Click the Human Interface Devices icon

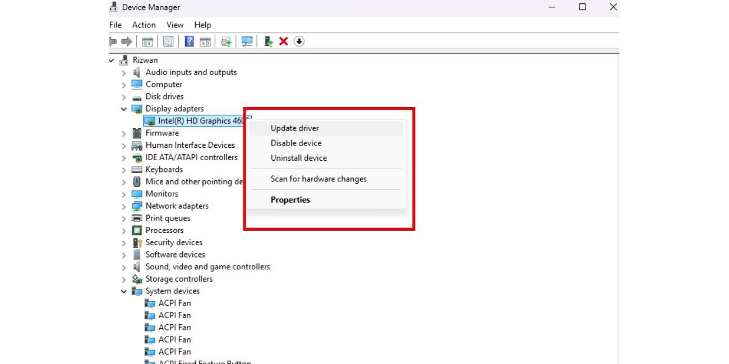[x=137, y=146]
